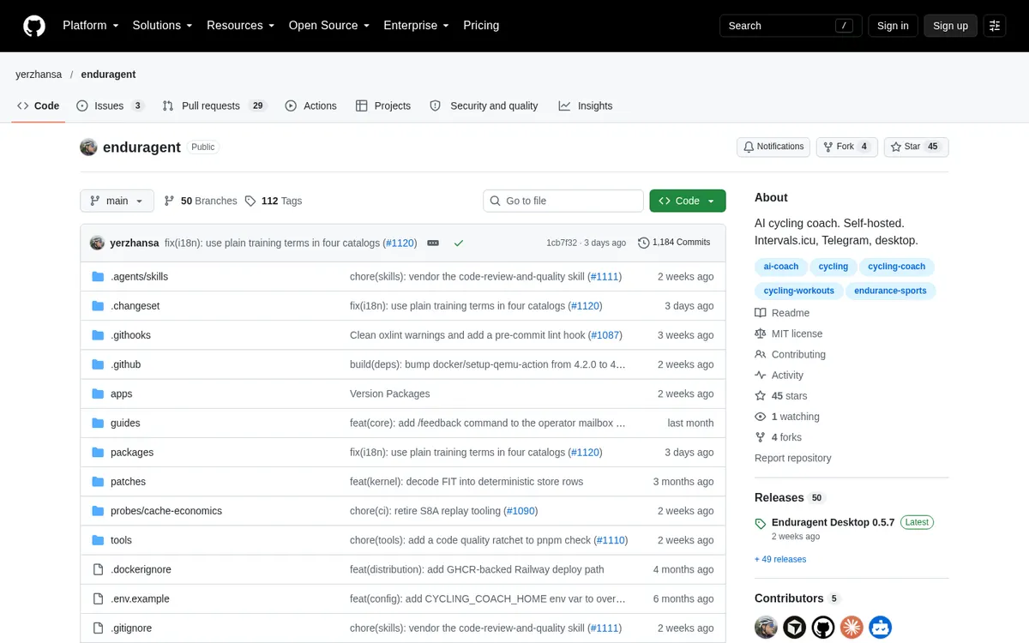Image resolution: width=1029 pixels, height=643 pixels.
Task: Expand the green Code dropdown button
Action: [x=688, y=201]
